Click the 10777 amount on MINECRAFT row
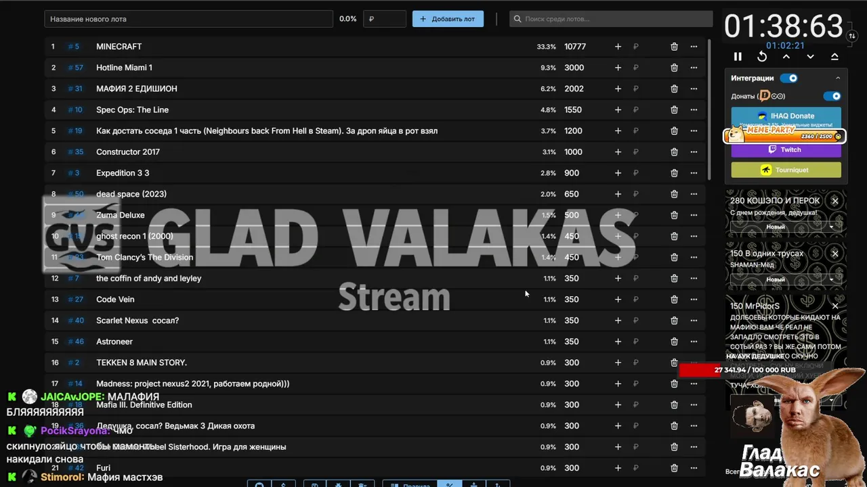The width and height of the screenshot is (867, 487). 575,47
